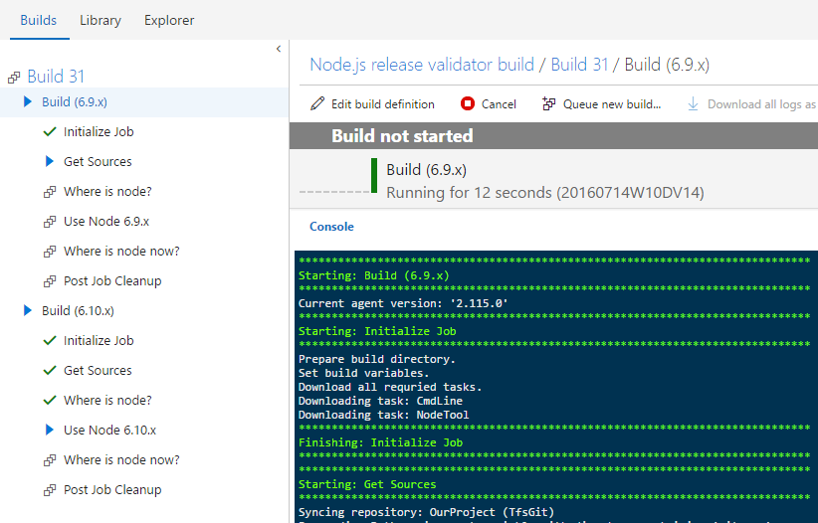Collapse the left build tree panel

point(279,49)
